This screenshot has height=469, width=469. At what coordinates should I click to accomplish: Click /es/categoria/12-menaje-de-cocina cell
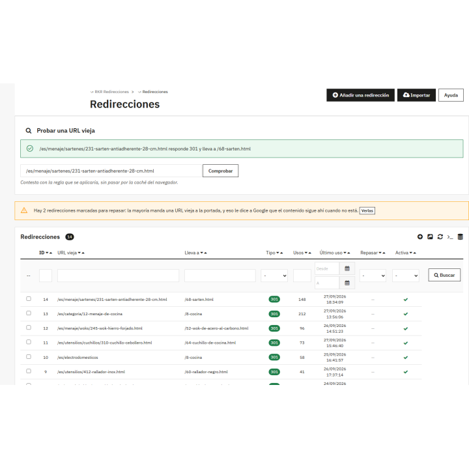pyautogui.click(x=90, y=314)
